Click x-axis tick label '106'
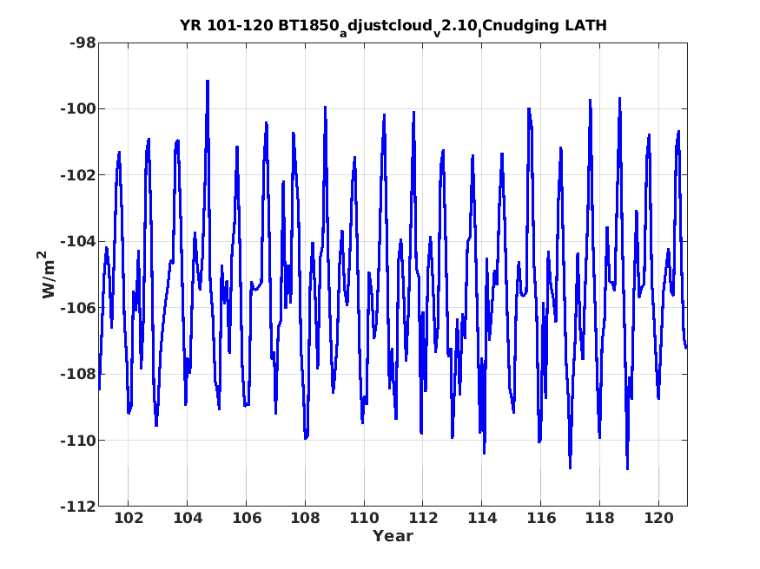 click(x=247, y=518)
